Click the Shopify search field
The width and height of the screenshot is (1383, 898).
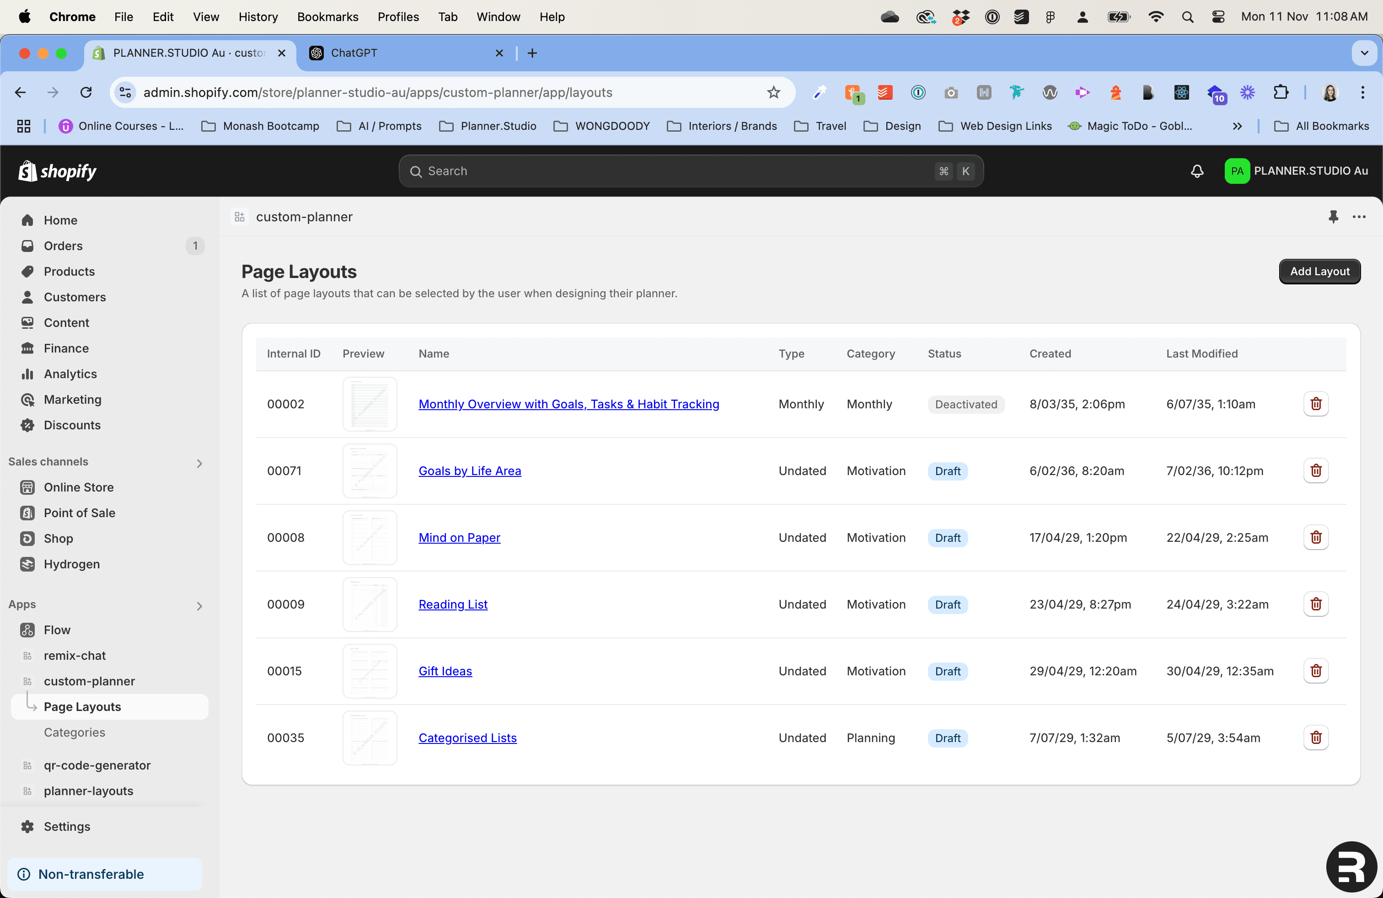(x=674, y=171)
